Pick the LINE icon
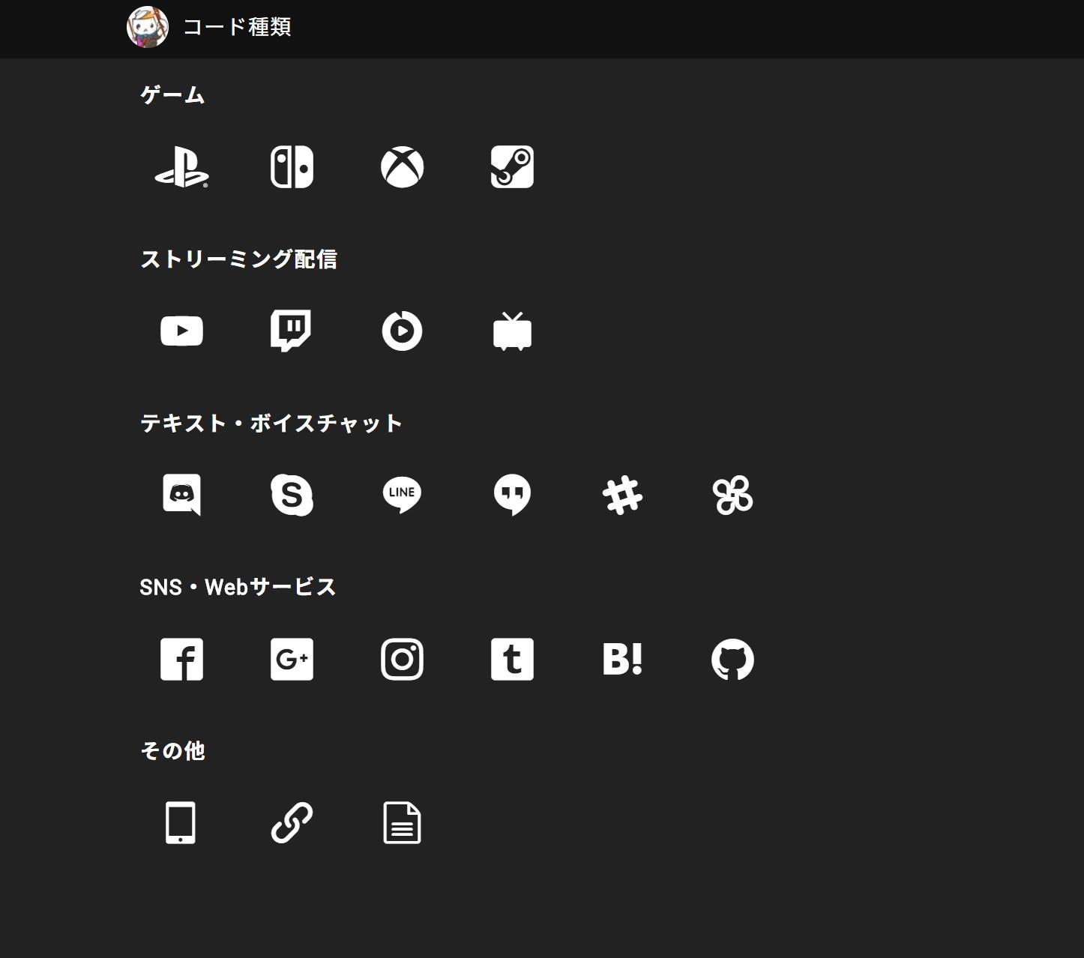 click(402, 495)
